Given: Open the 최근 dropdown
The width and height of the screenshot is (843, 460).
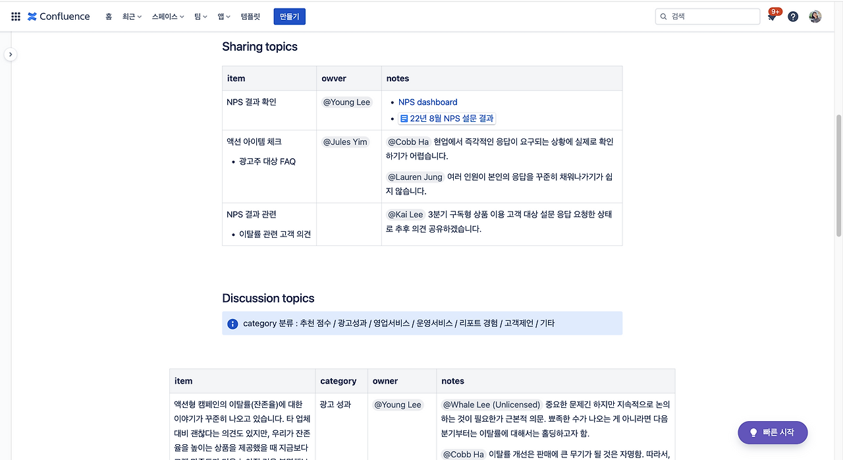Looking at the screenshot, I should [130, 16].
